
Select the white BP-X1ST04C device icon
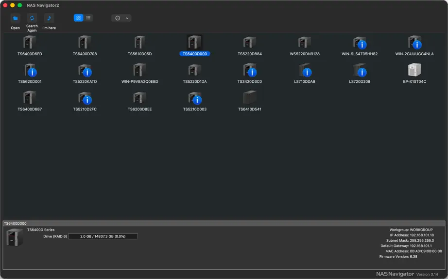click(414, 70)
